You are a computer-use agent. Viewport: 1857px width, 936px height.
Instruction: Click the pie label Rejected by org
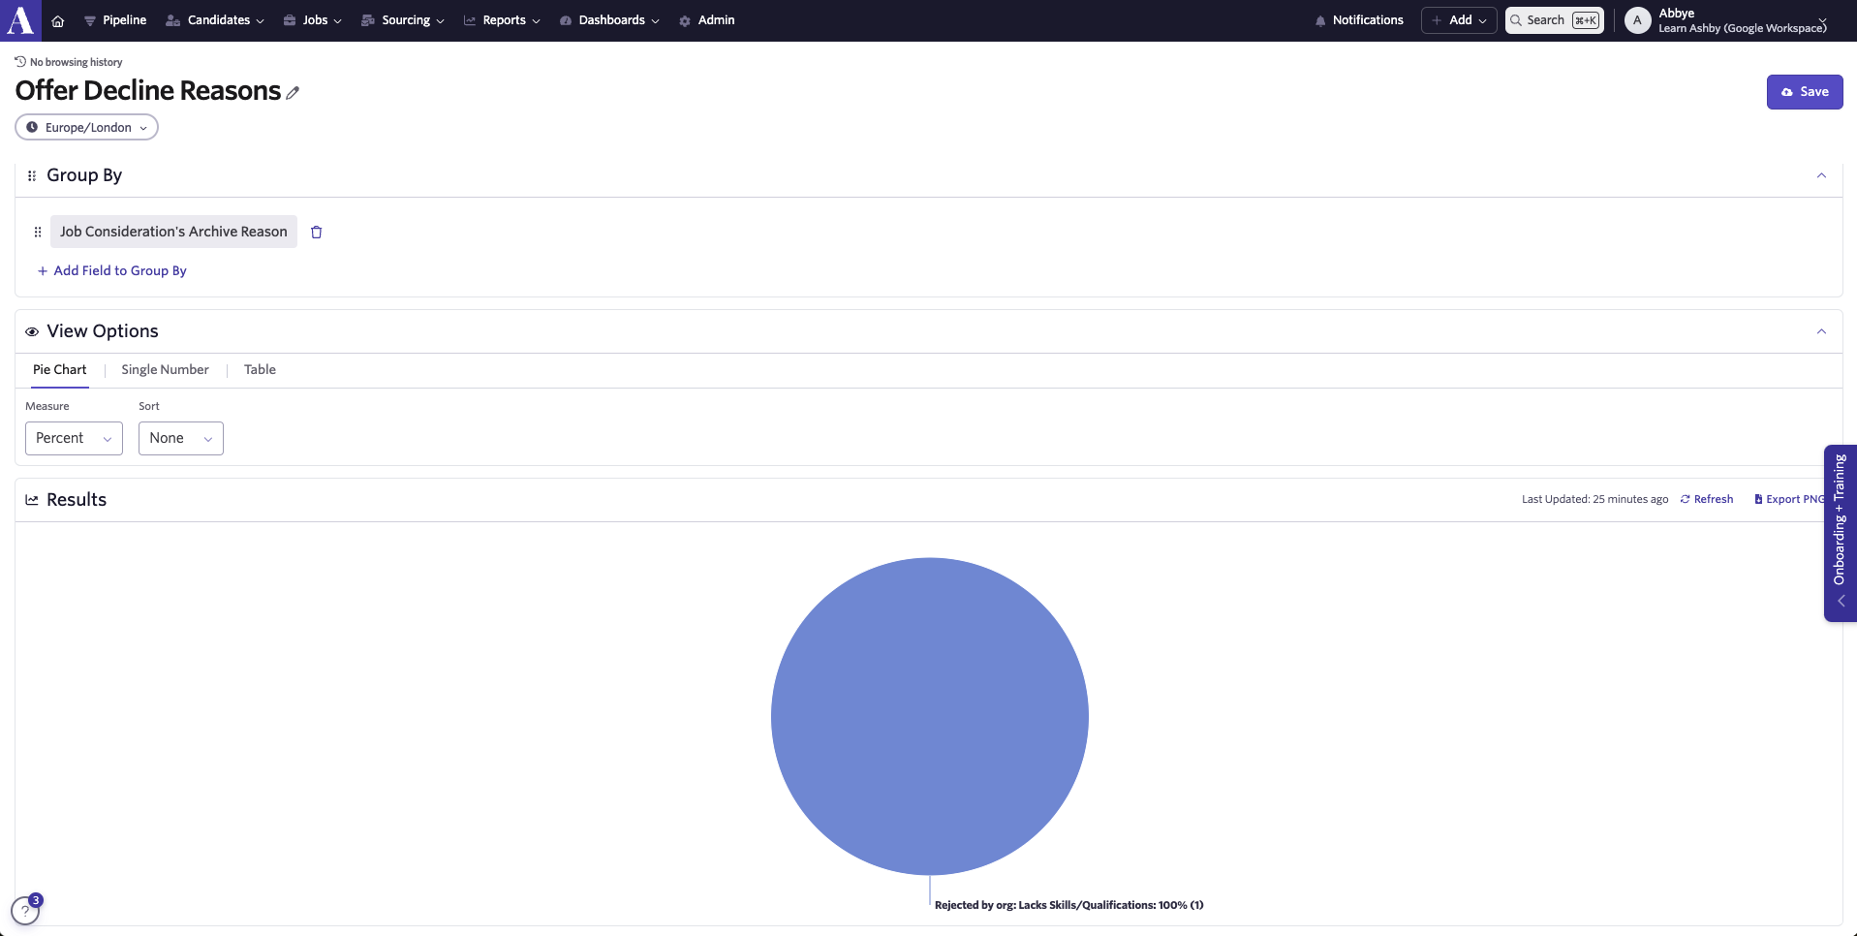pyautogui.click(x=1069, y=906)
